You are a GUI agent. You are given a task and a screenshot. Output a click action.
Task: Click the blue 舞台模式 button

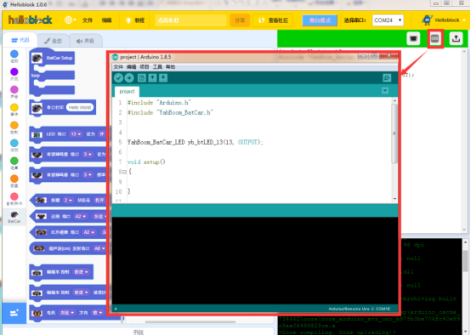320,20
